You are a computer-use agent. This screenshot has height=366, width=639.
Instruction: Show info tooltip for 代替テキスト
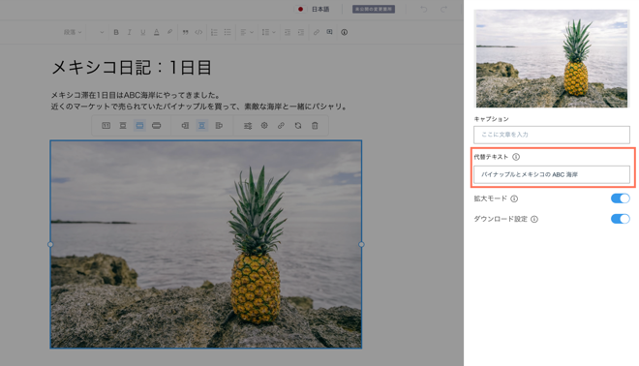(516, 157)
